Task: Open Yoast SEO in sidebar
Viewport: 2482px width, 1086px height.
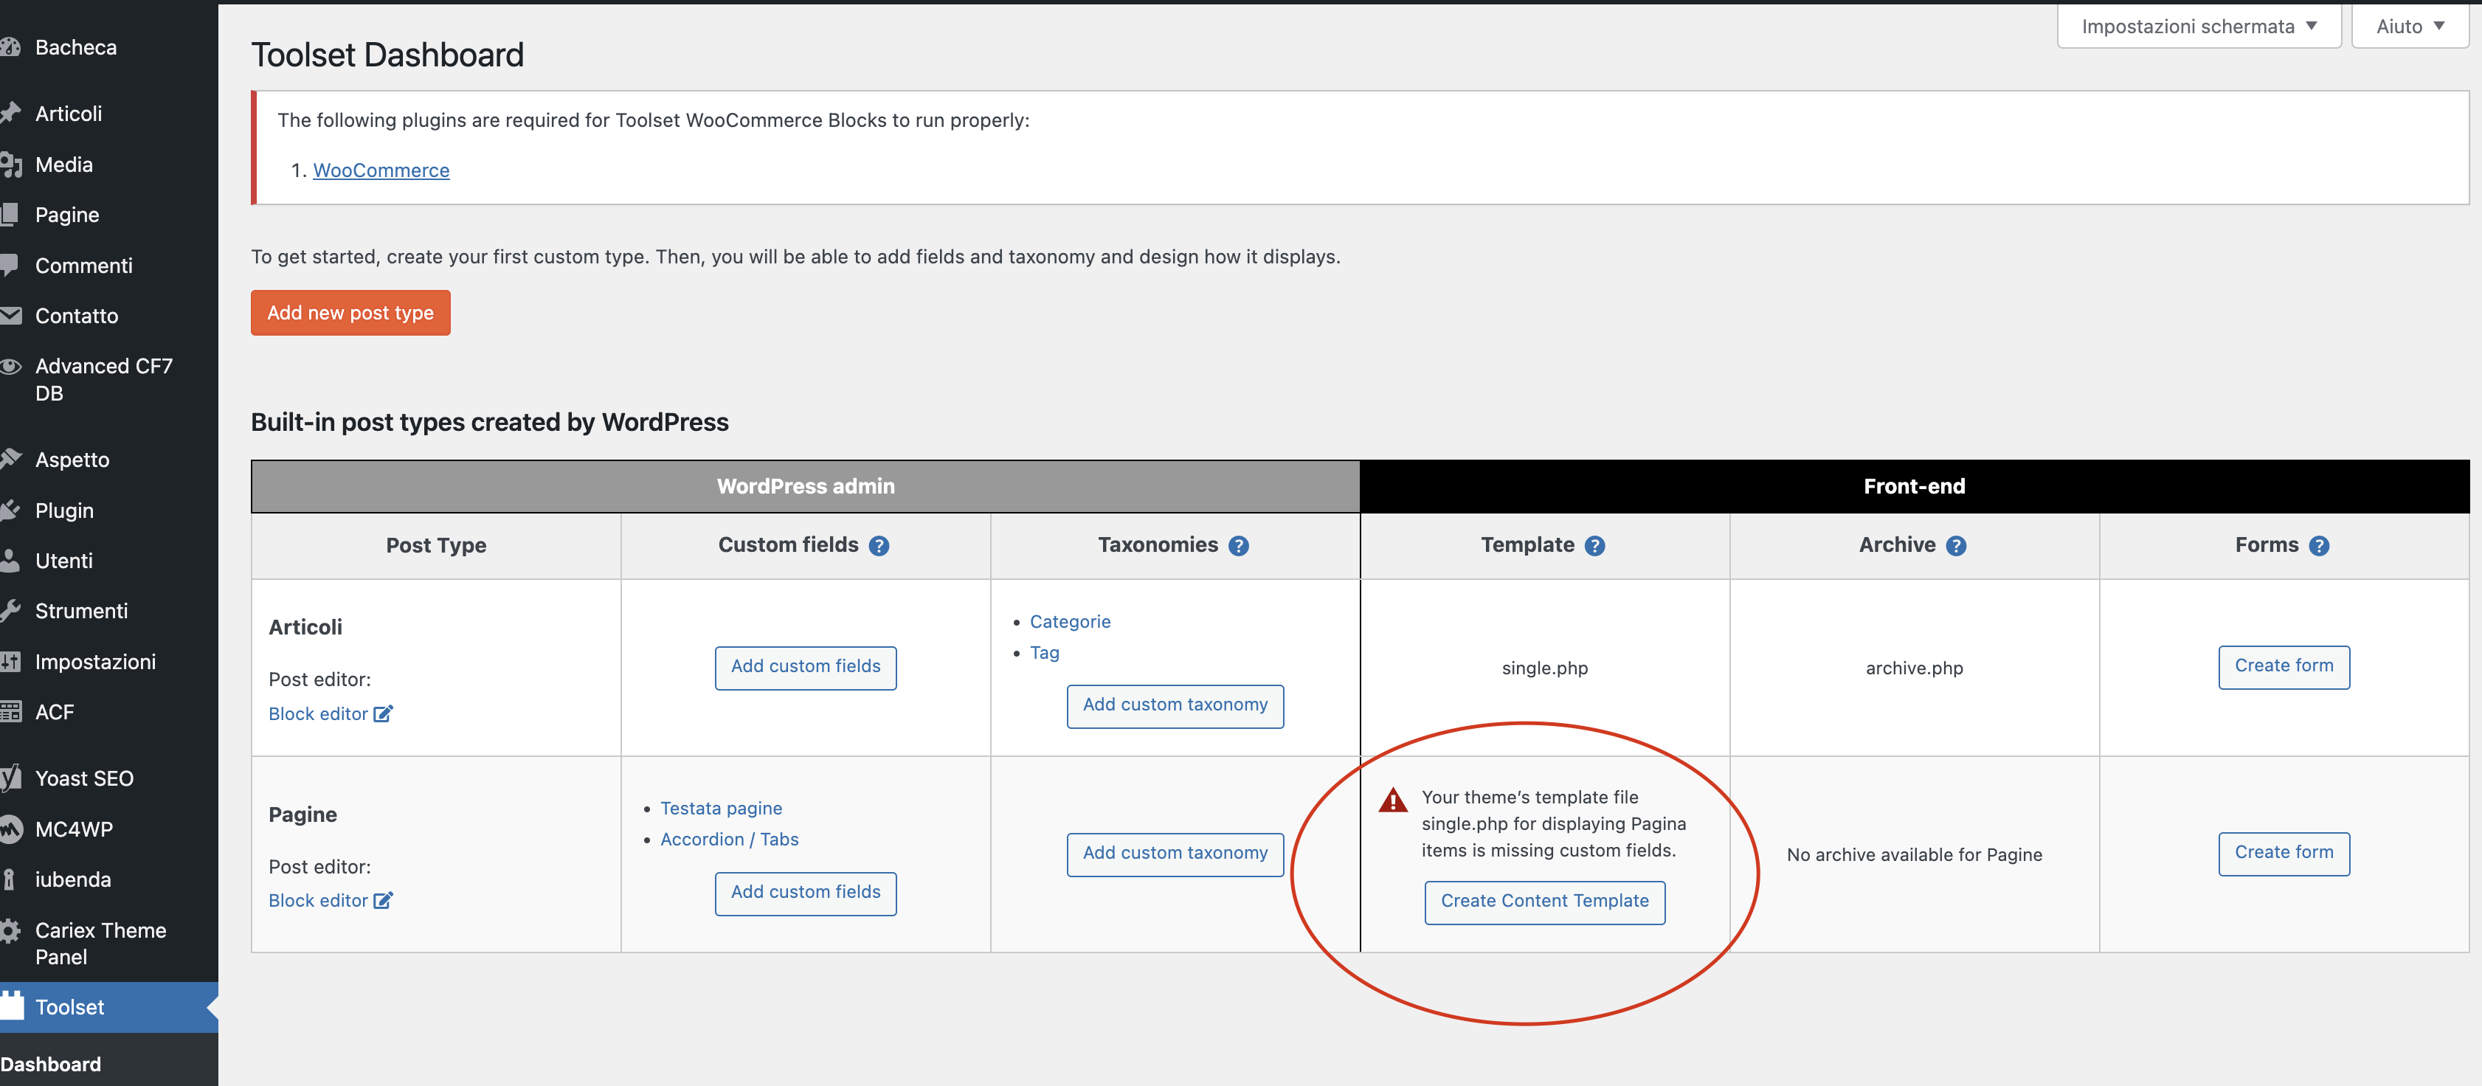Action: point(84,778)
